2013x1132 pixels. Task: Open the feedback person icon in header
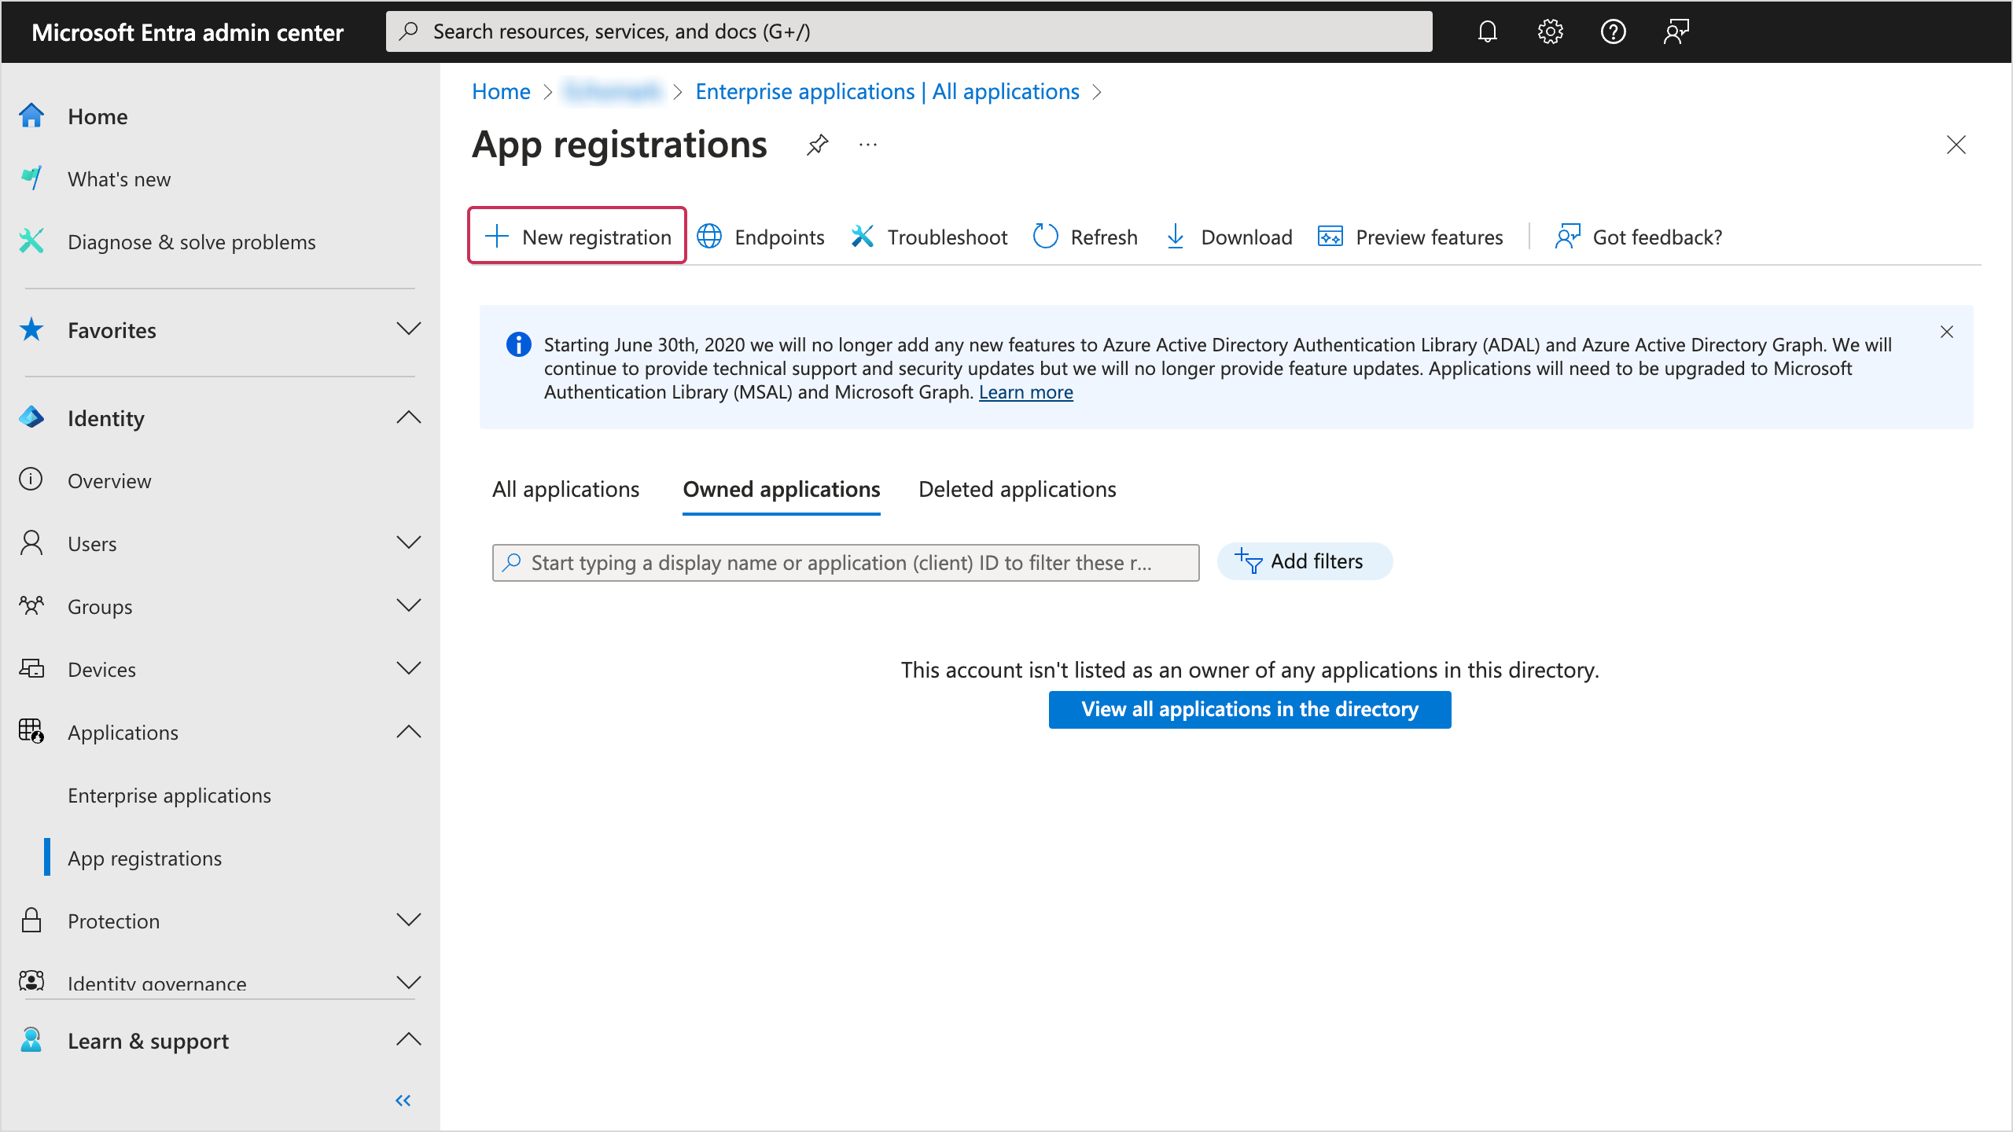(1676, 31)
